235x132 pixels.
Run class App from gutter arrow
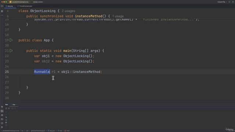point(11,40)
